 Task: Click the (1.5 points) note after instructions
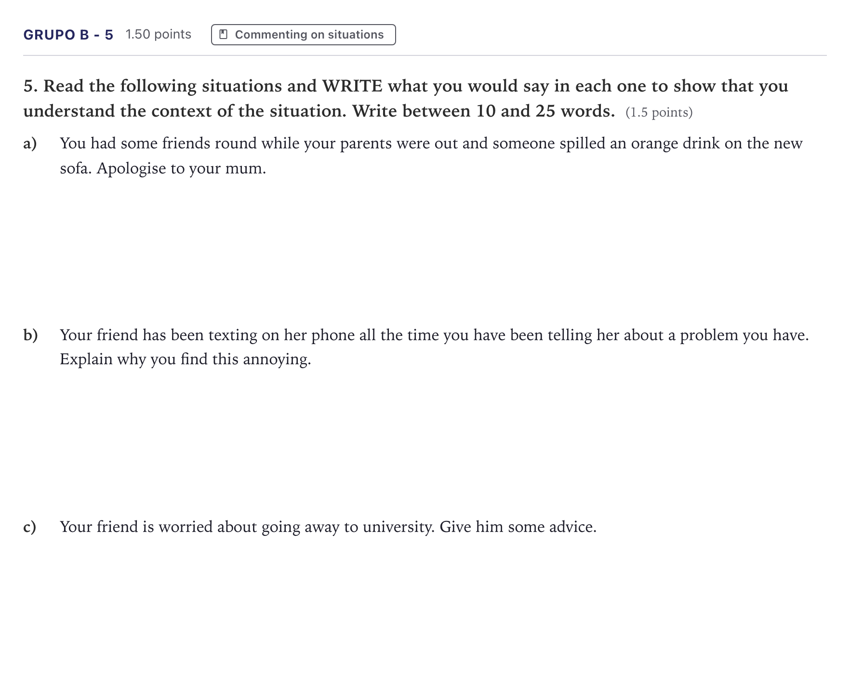click(x=659, y=112)
